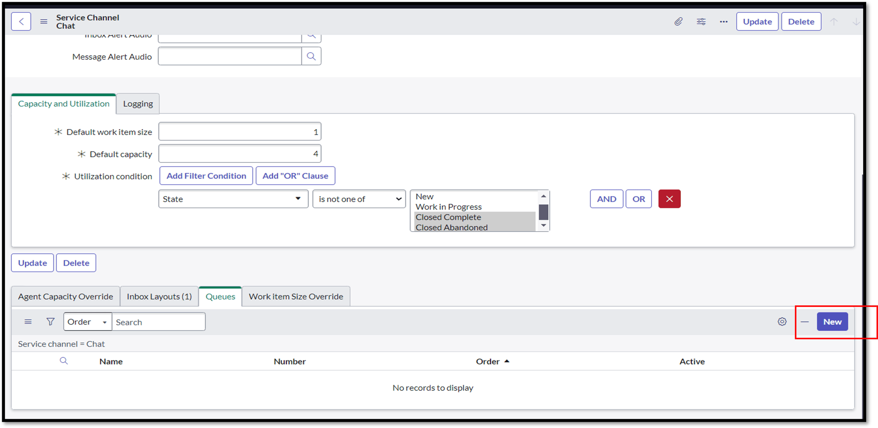Open the more options ellipsis menu
The width and height of the screenshot is (878, 428).
click(x=723, y=21)
